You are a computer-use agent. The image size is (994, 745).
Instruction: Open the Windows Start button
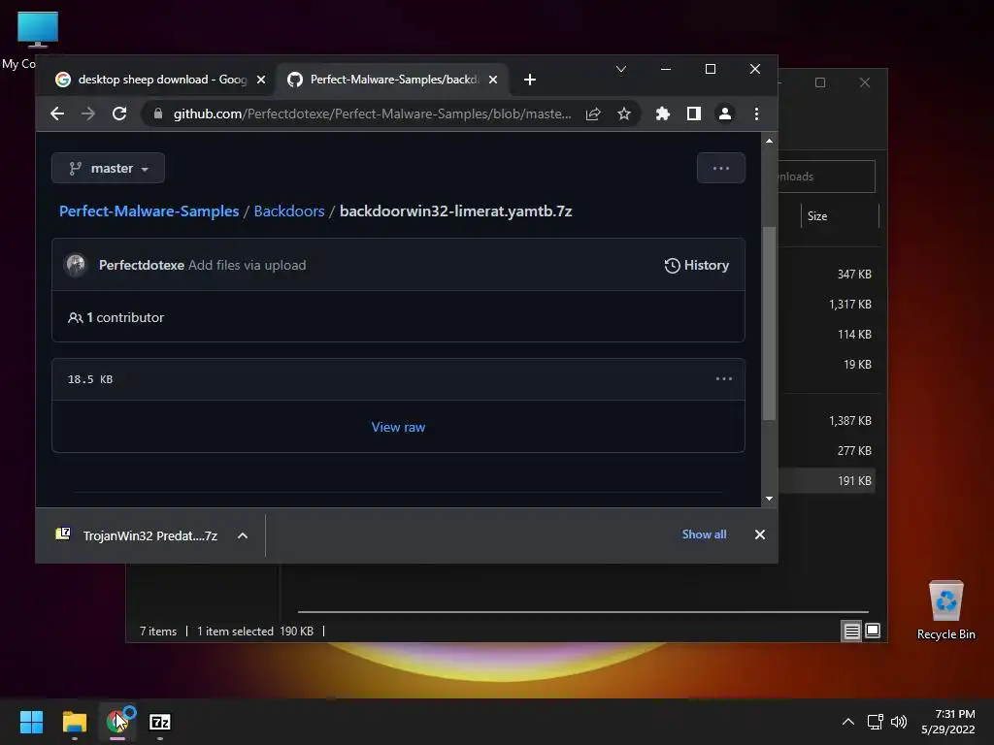point(32,722)
